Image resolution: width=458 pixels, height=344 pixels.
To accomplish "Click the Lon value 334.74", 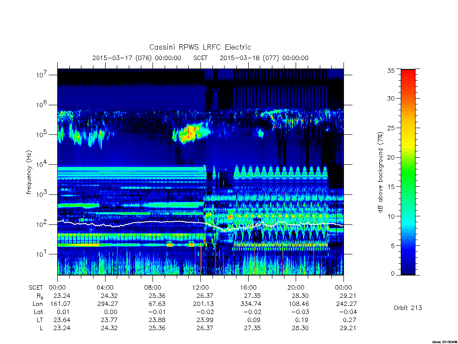I will click(x=251, y=304).
